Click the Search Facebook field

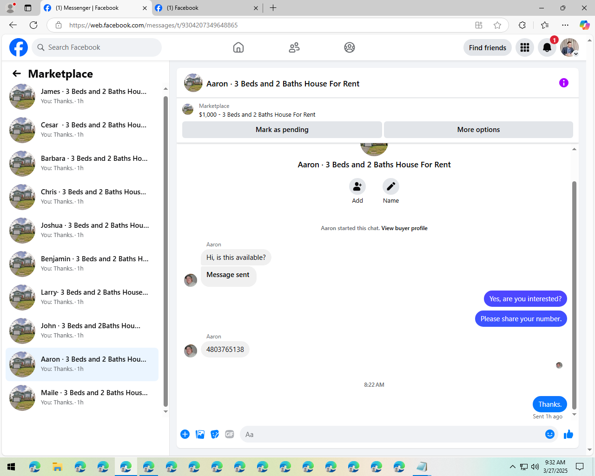coord(97,47)
